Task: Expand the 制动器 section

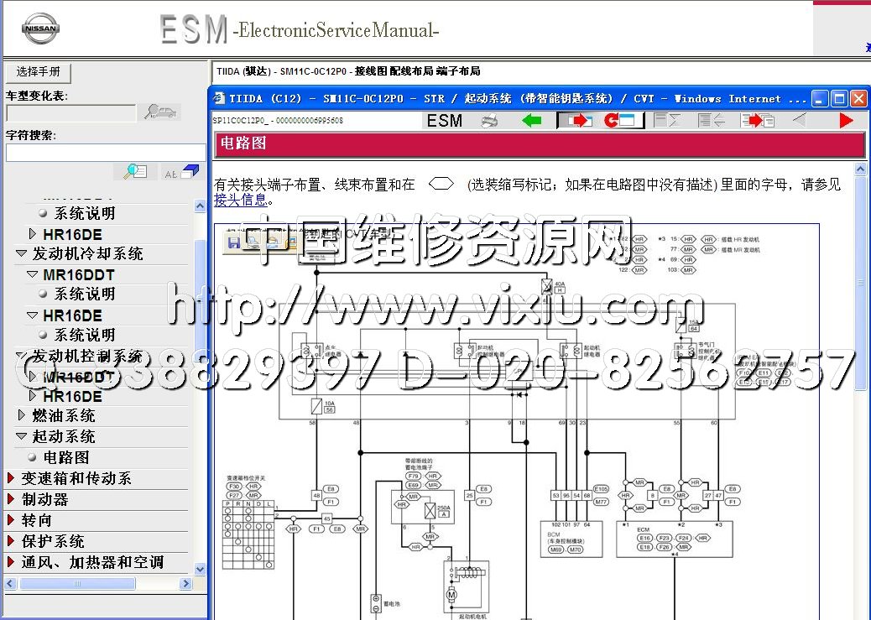Action: 11,499
